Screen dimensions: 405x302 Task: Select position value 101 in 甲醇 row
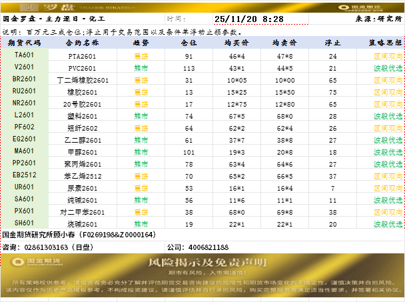[x=189, y=153]
